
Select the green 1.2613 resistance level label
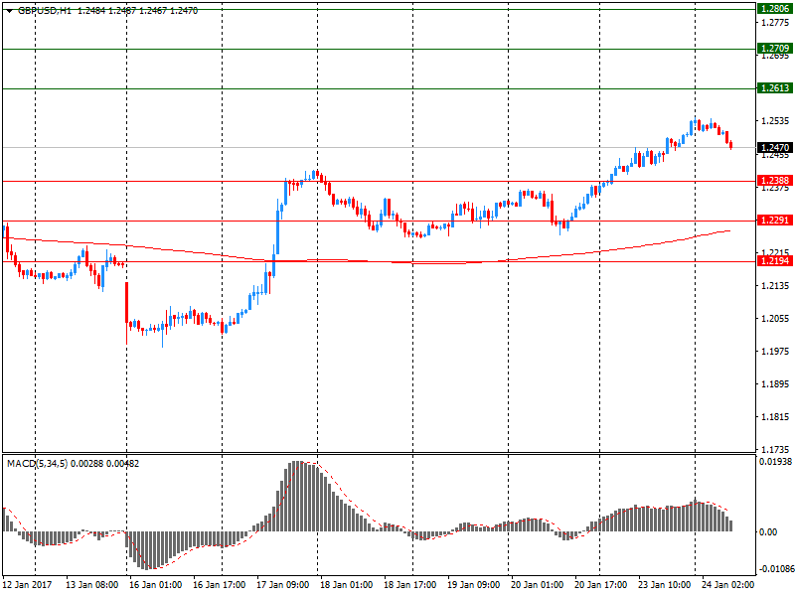(775, 88)
